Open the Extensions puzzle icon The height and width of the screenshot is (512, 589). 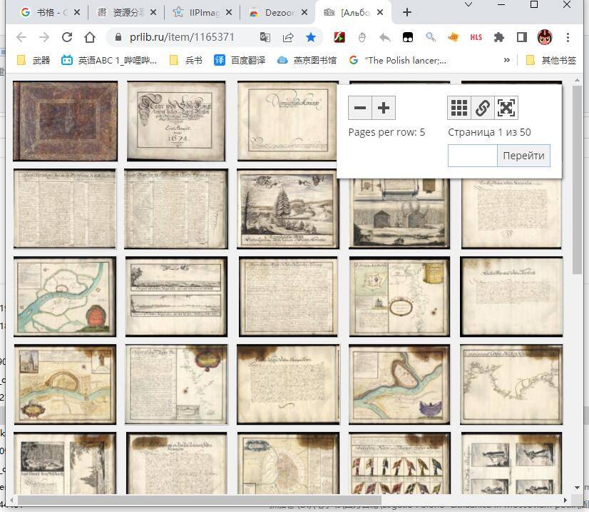coord(499,37)
